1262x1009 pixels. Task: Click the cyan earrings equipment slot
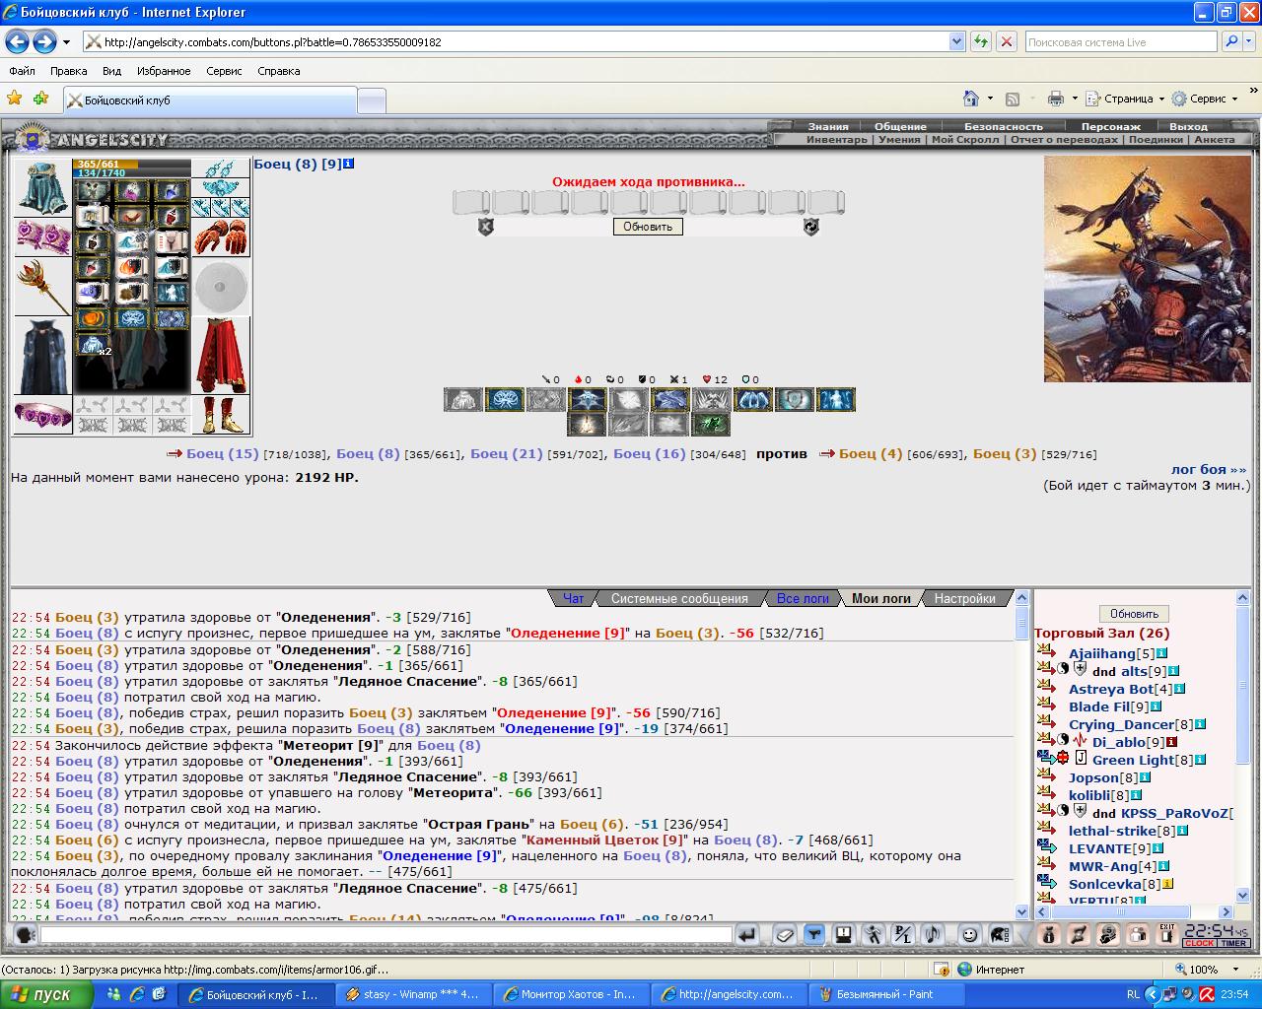(221, 168)
